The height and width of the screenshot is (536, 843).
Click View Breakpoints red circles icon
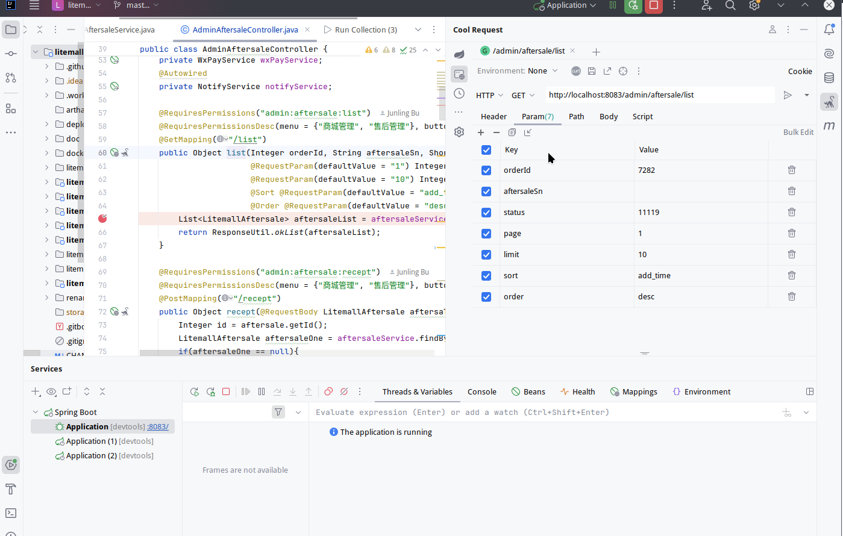[x=328, y=391]
